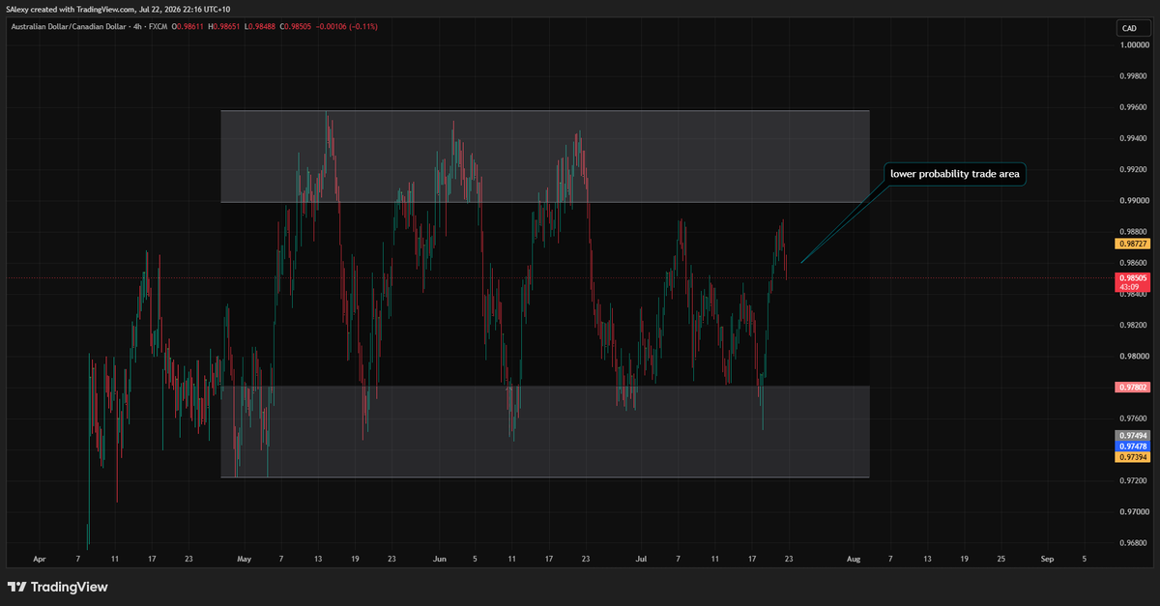Click the 'Sep' label on time axis
Screen dimensions: 1160x606
click(1048, 559)
